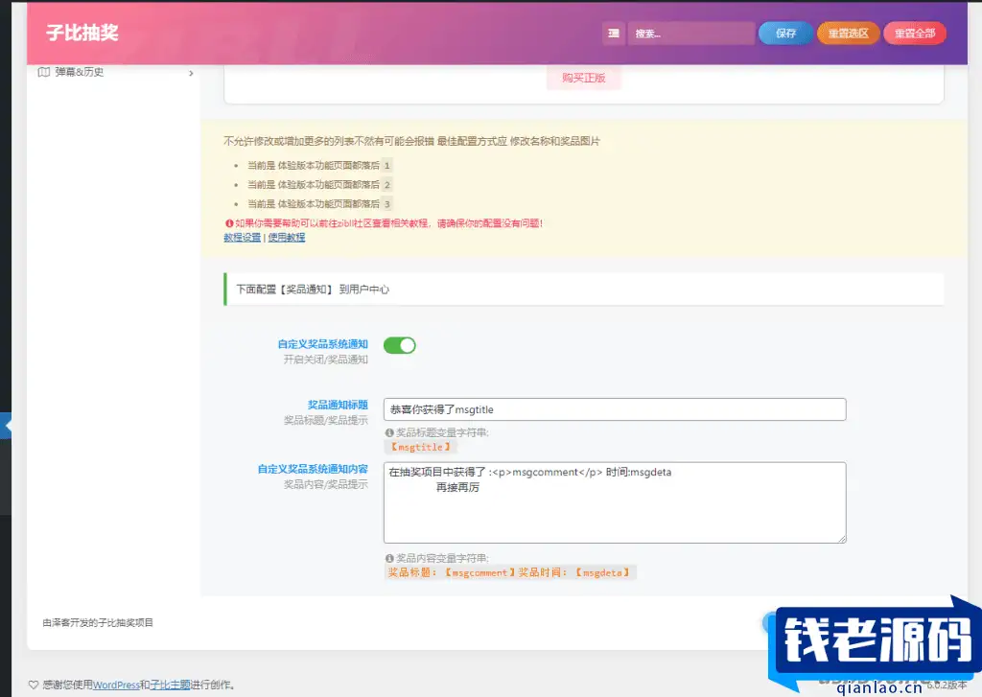Click the red 重置全部 button
The image size is (982, 697).
point(914,34)
